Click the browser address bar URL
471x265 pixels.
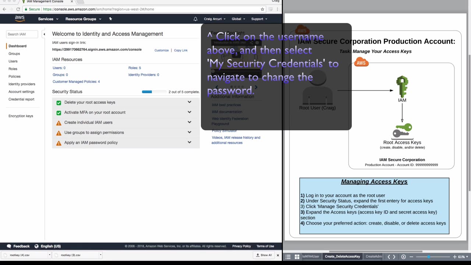click(x=99, y=9)
